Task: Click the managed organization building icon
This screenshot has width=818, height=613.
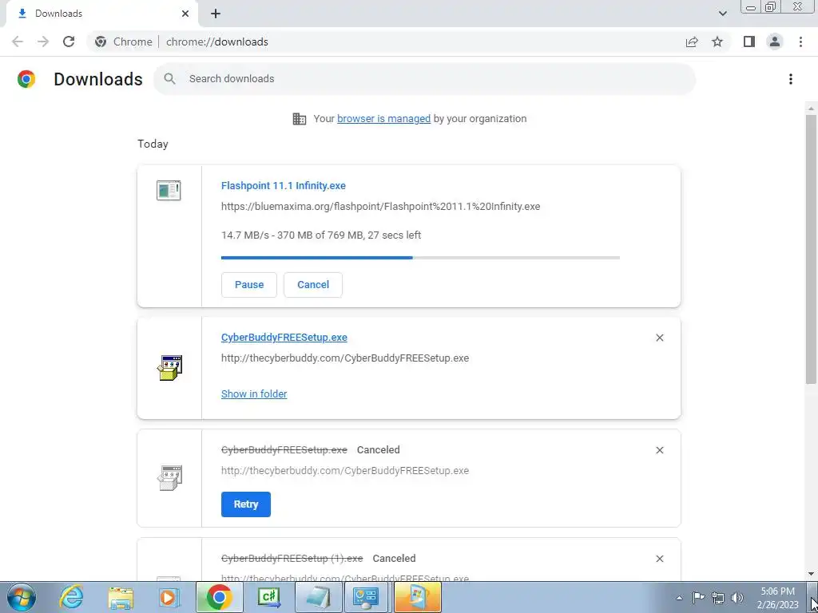Action: [x=300, y=119]
